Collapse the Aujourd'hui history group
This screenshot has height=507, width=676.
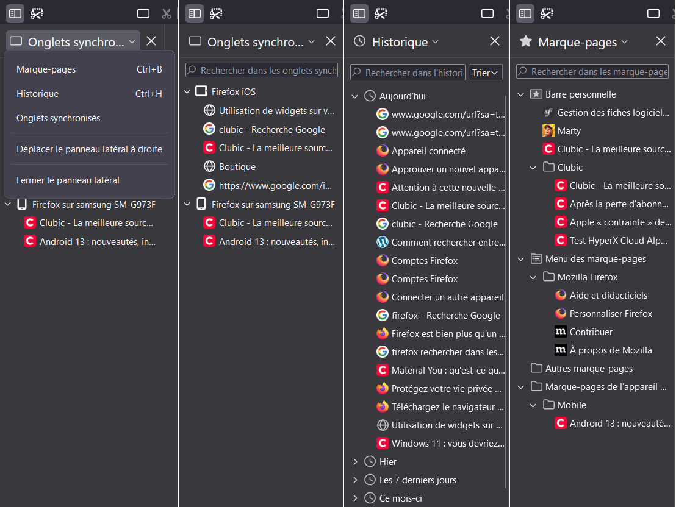[355, 96]
